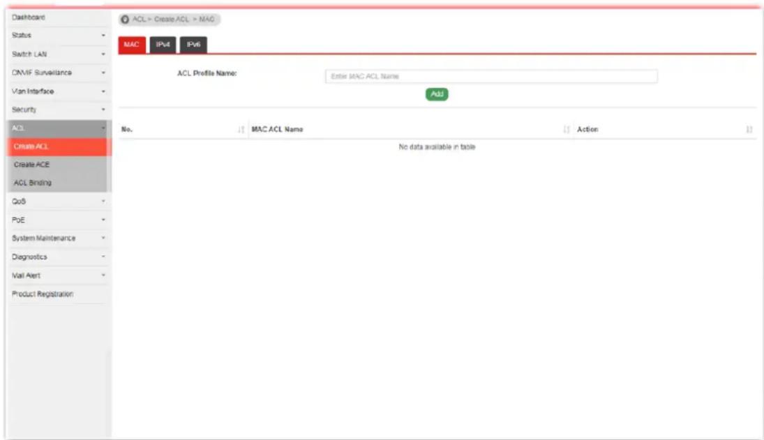This screenshot has height=440, width=764.
Task: Sort by Action column icon
Action: coord(749,130)
